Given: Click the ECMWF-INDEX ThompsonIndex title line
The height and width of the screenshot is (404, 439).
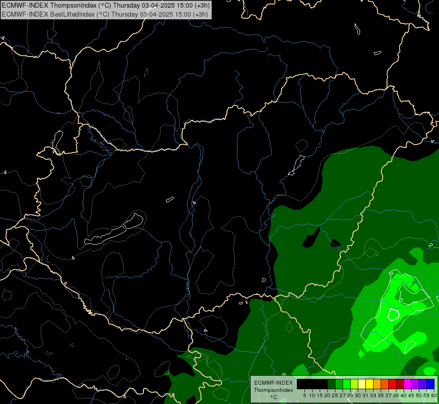Looking at the screenshot, I should pos(105,5).
